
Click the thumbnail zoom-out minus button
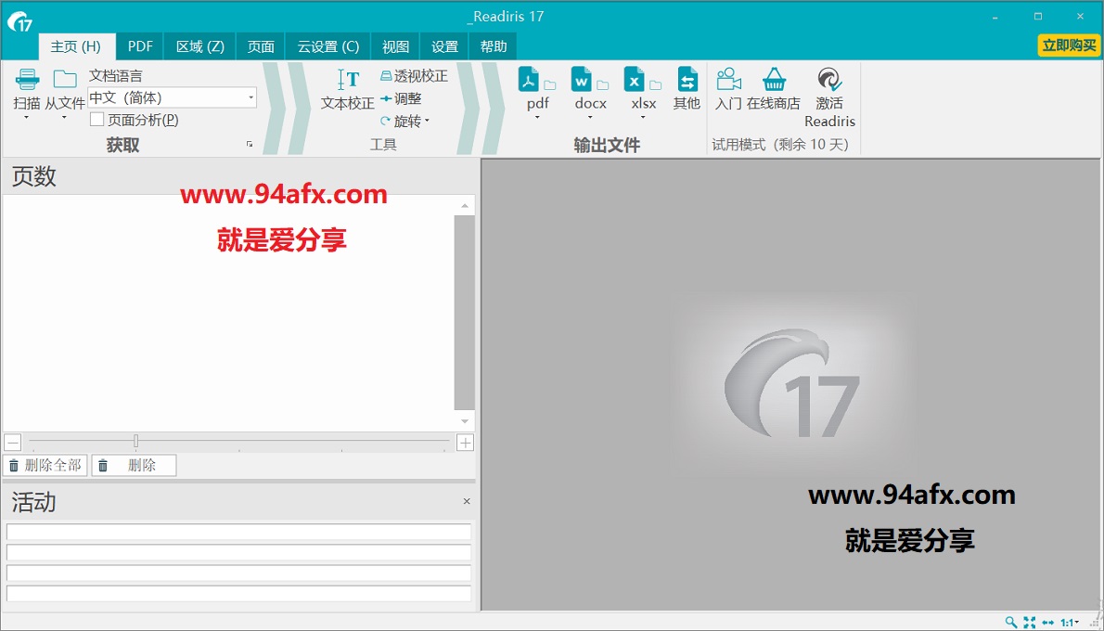13,443
